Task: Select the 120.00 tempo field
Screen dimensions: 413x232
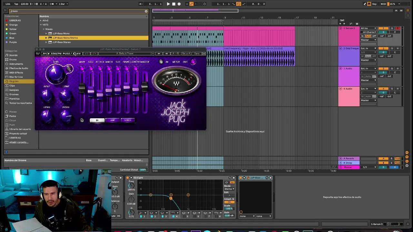Action: 25,4
